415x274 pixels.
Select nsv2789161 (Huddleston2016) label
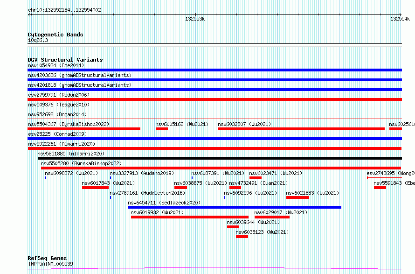[147, 193]
